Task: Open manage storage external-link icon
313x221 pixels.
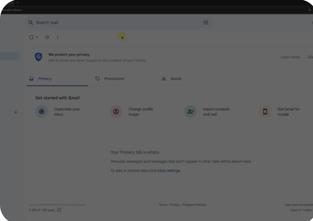Action: (x=59, y=210)
